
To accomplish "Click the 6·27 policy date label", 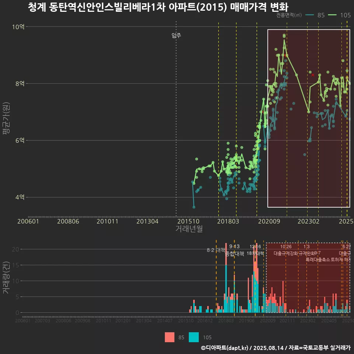I will [347, 247].
